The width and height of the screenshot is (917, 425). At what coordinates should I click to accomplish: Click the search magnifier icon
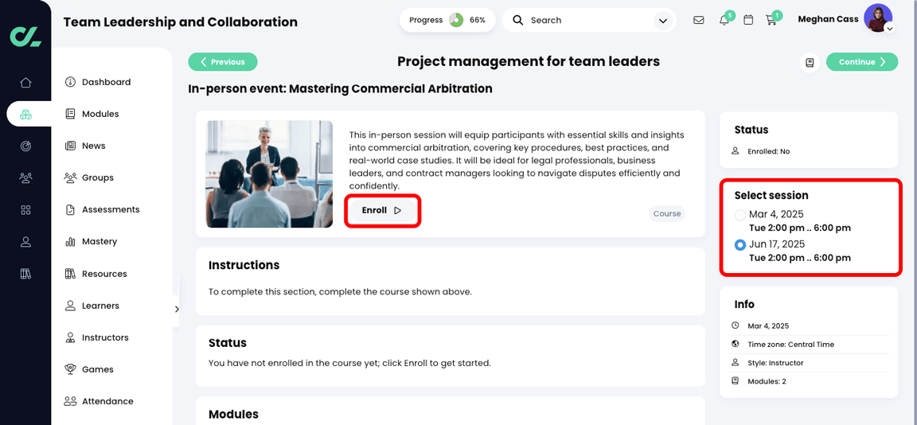pos(517,20)
